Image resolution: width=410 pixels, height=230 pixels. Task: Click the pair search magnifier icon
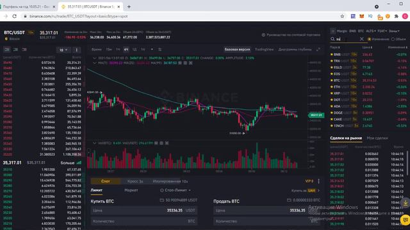coord(332,39)
